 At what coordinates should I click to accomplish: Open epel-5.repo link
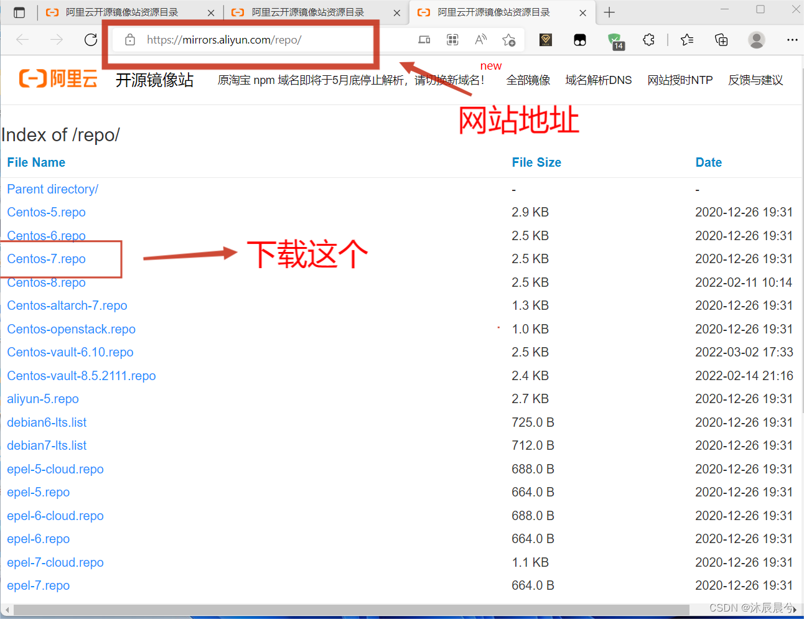pos(39,492)
